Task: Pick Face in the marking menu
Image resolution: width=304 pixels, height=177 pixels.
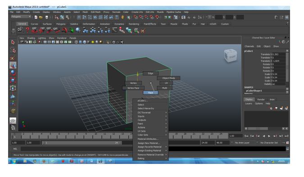Action: click(150, 93)
